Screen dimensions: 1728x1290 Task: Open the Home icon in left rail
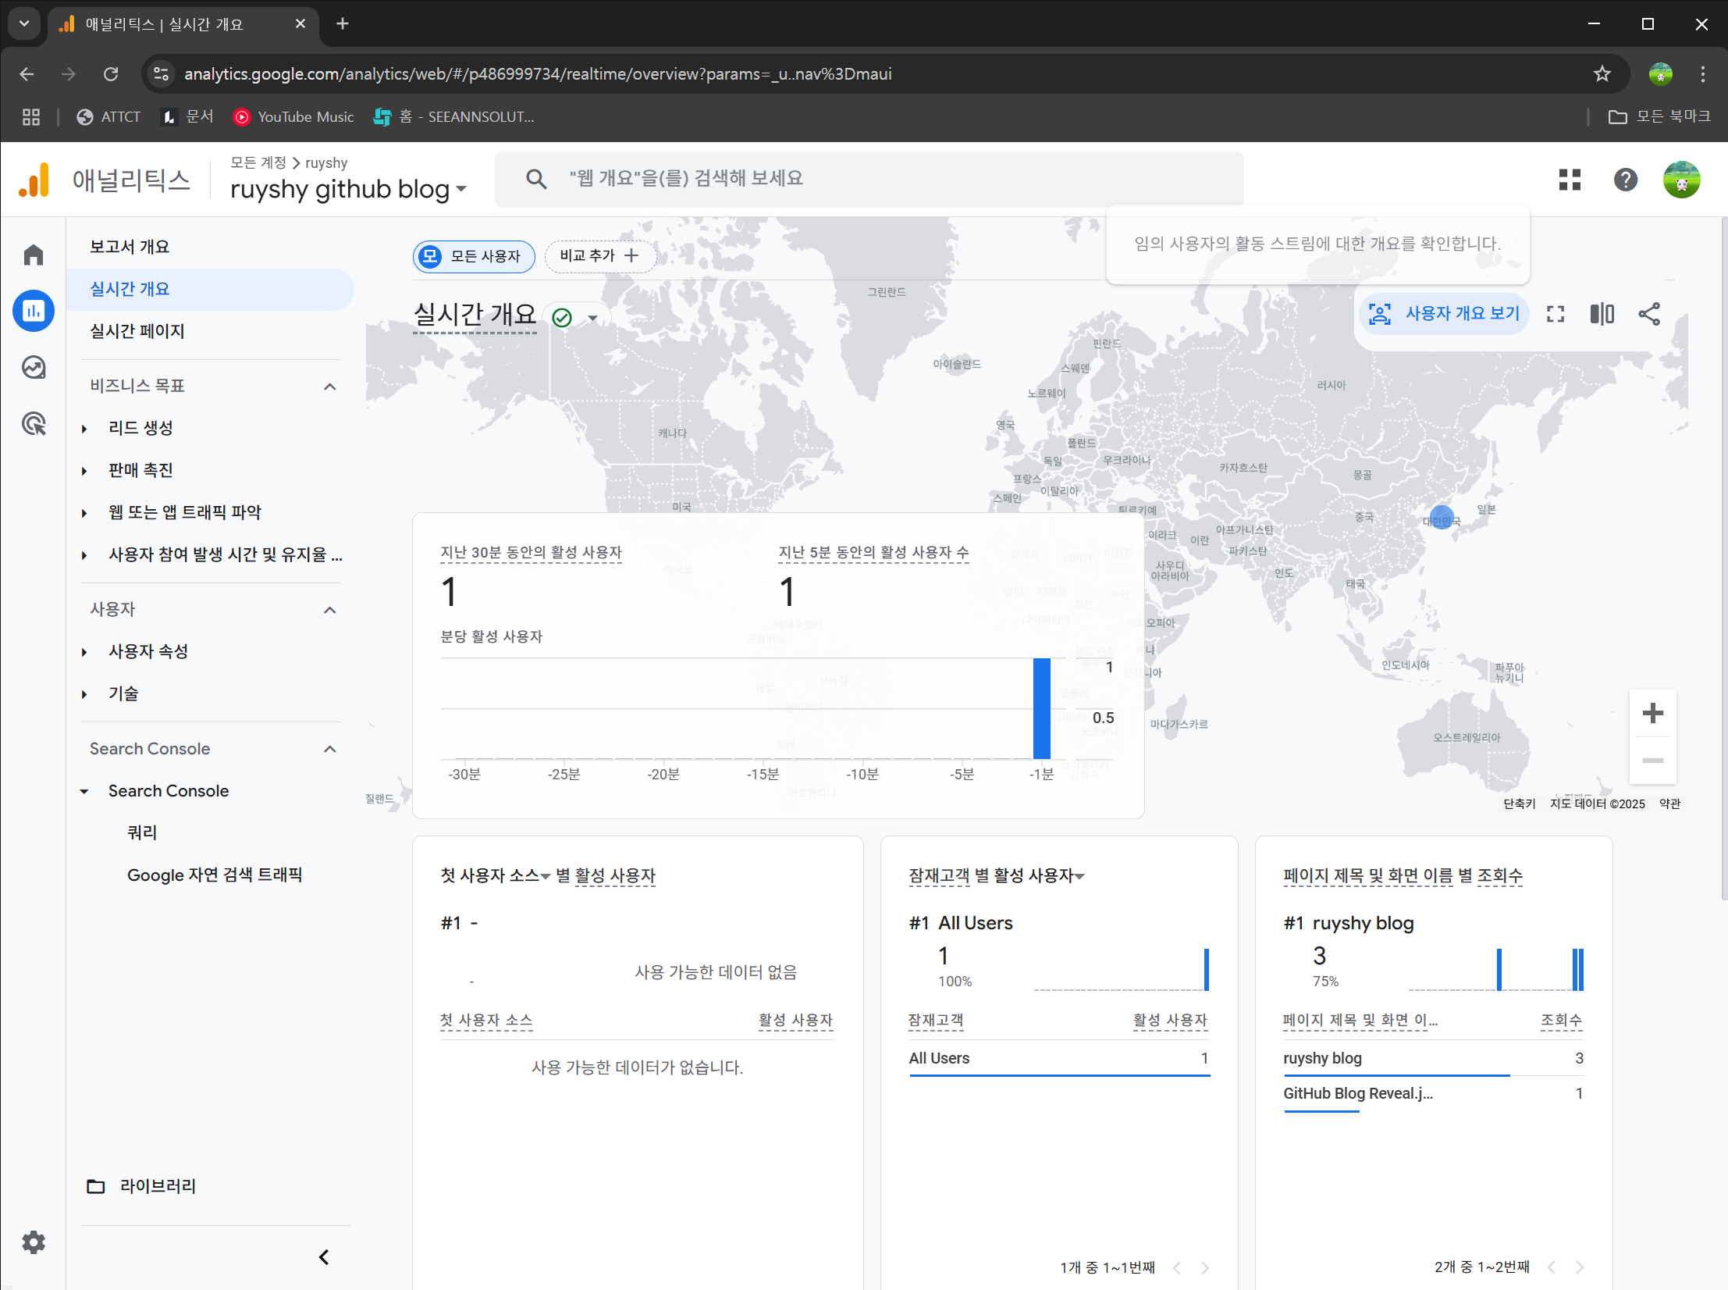click(33, 255)
